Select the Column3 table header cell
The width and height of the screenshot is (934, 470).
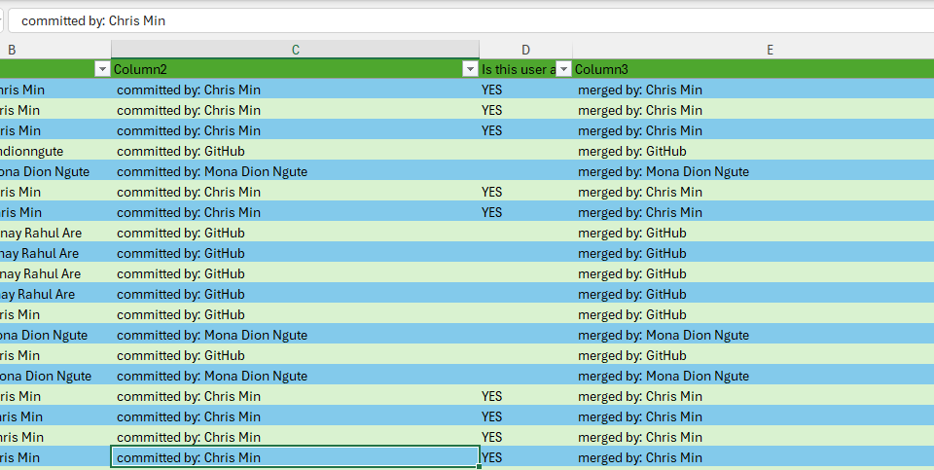pyautogui.click(x=753, y=69)
